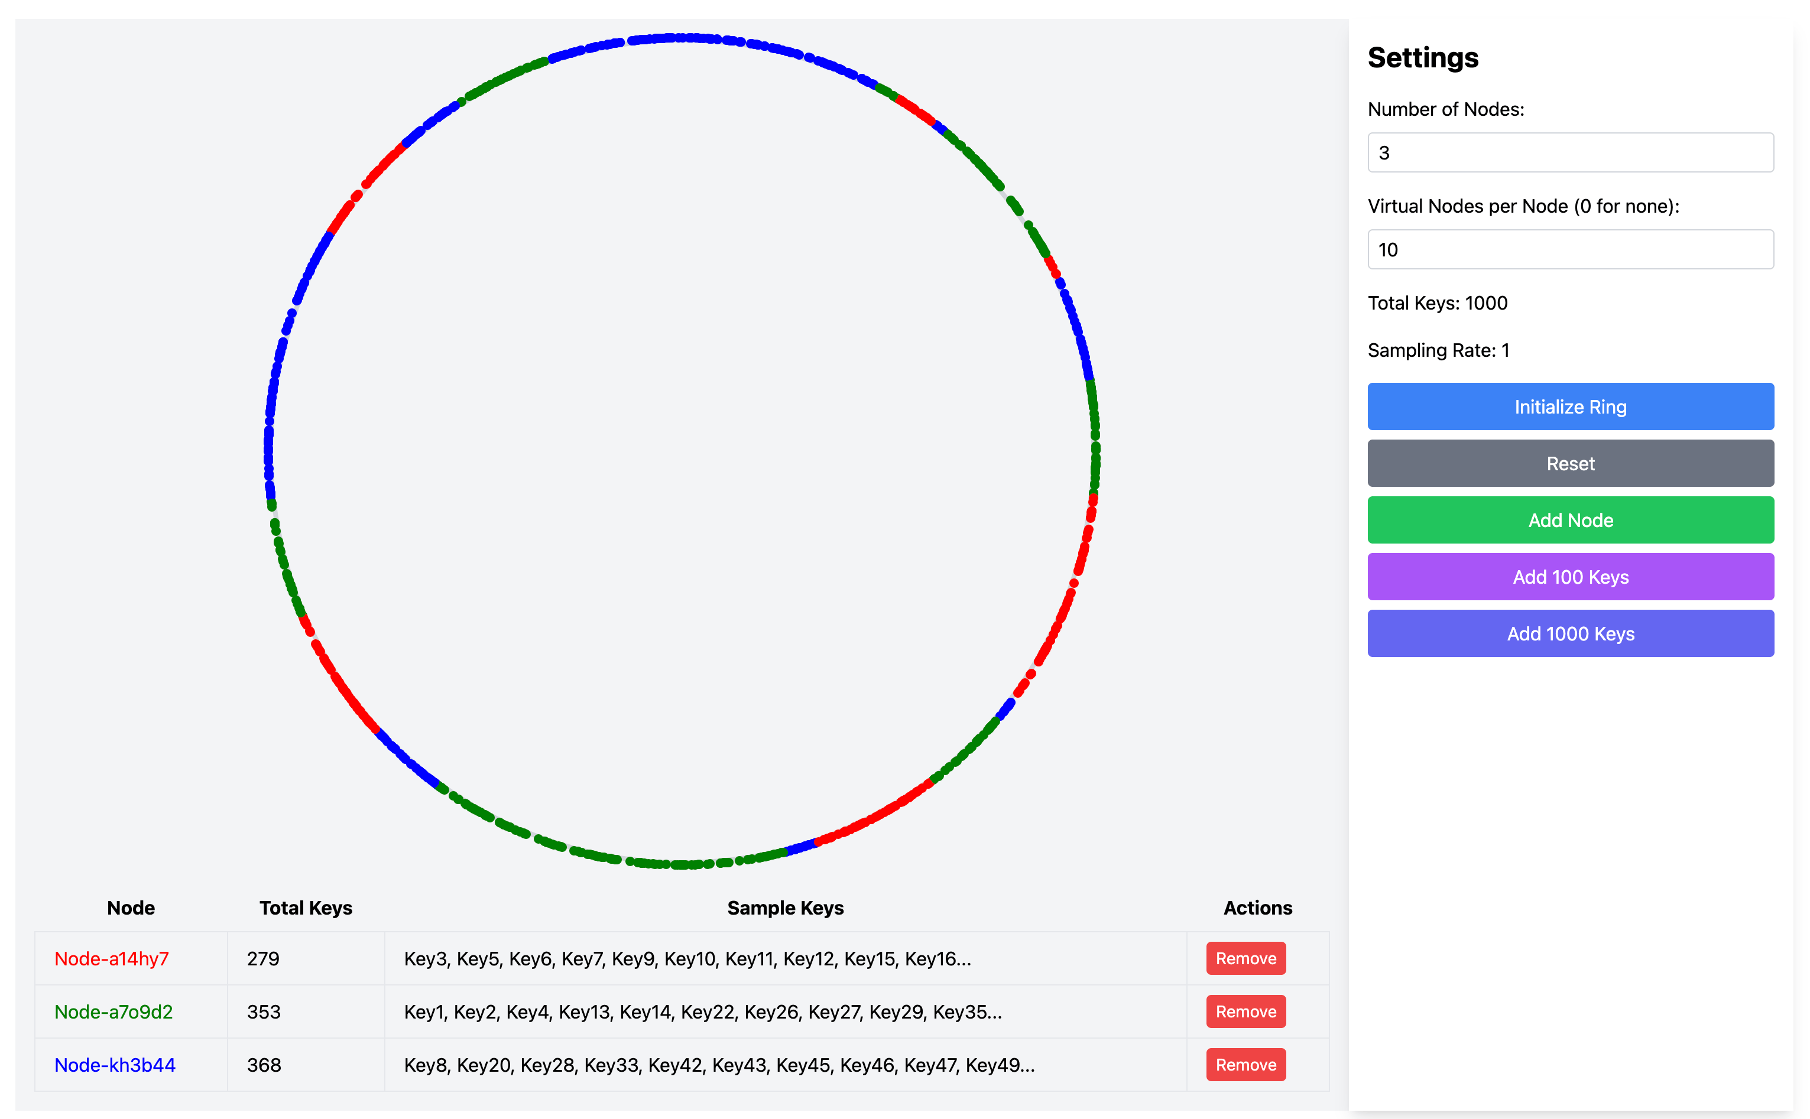Screen dimensions: 1810x1119
Task: Click the Add 1000 Keys button
Action: tap(1570, 633)
